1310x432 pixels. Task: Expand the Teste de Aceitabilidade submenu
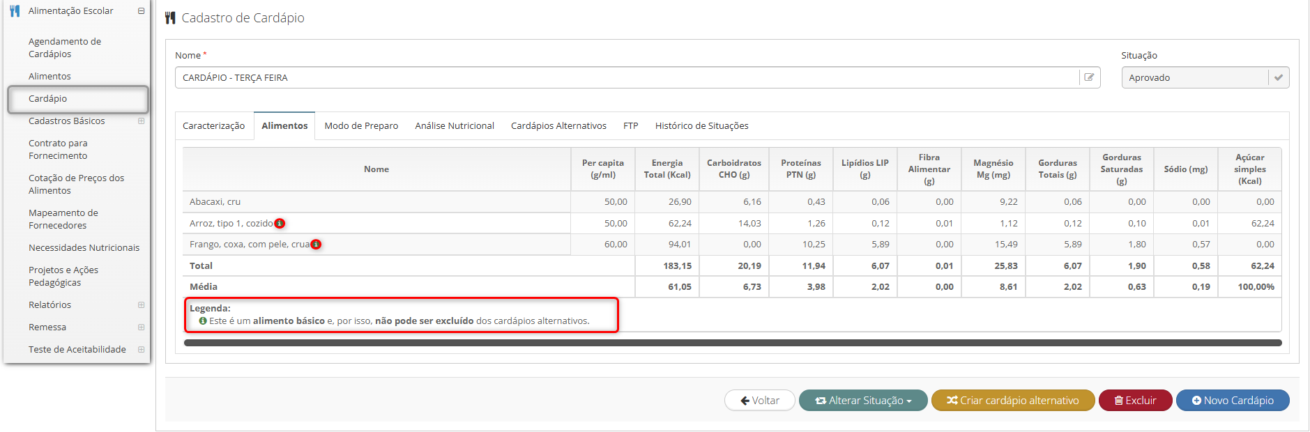pos(141,350)
